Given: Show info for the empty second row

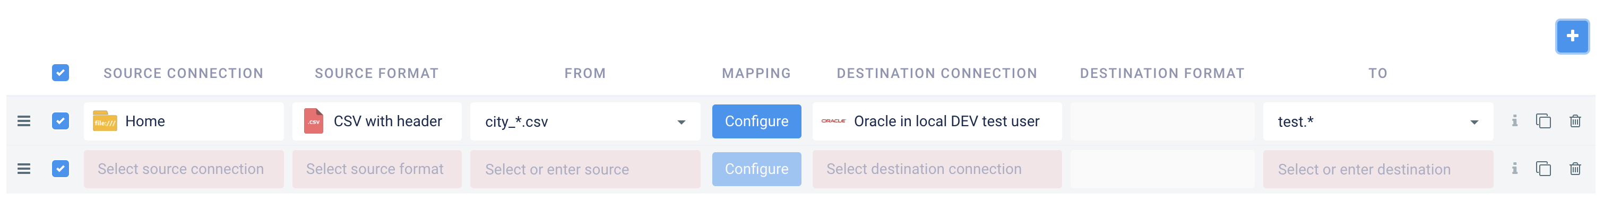Looking at the screenshot, I should [x=1515, y=169].
